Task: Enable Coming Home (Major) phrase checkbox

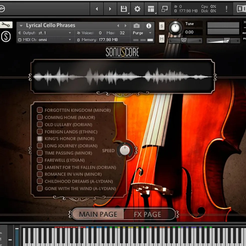Action: pyautogui.click(x=40, y=117)
